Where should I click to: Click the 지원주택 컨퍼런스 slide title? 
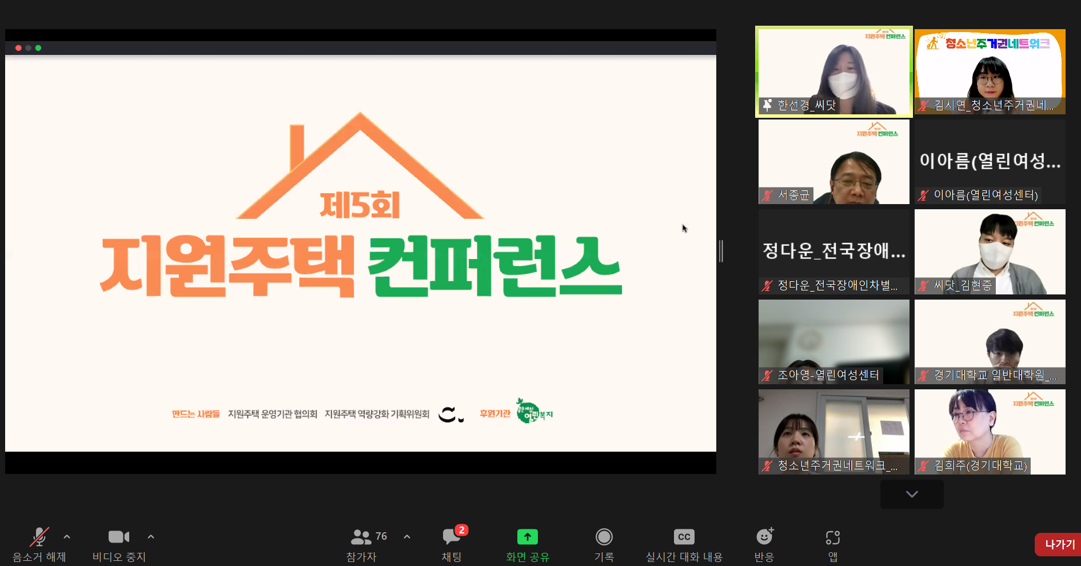(x=361, y=266)
